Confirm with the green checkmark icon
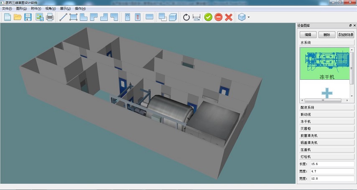The image size is (357, 190). [208, 17]
